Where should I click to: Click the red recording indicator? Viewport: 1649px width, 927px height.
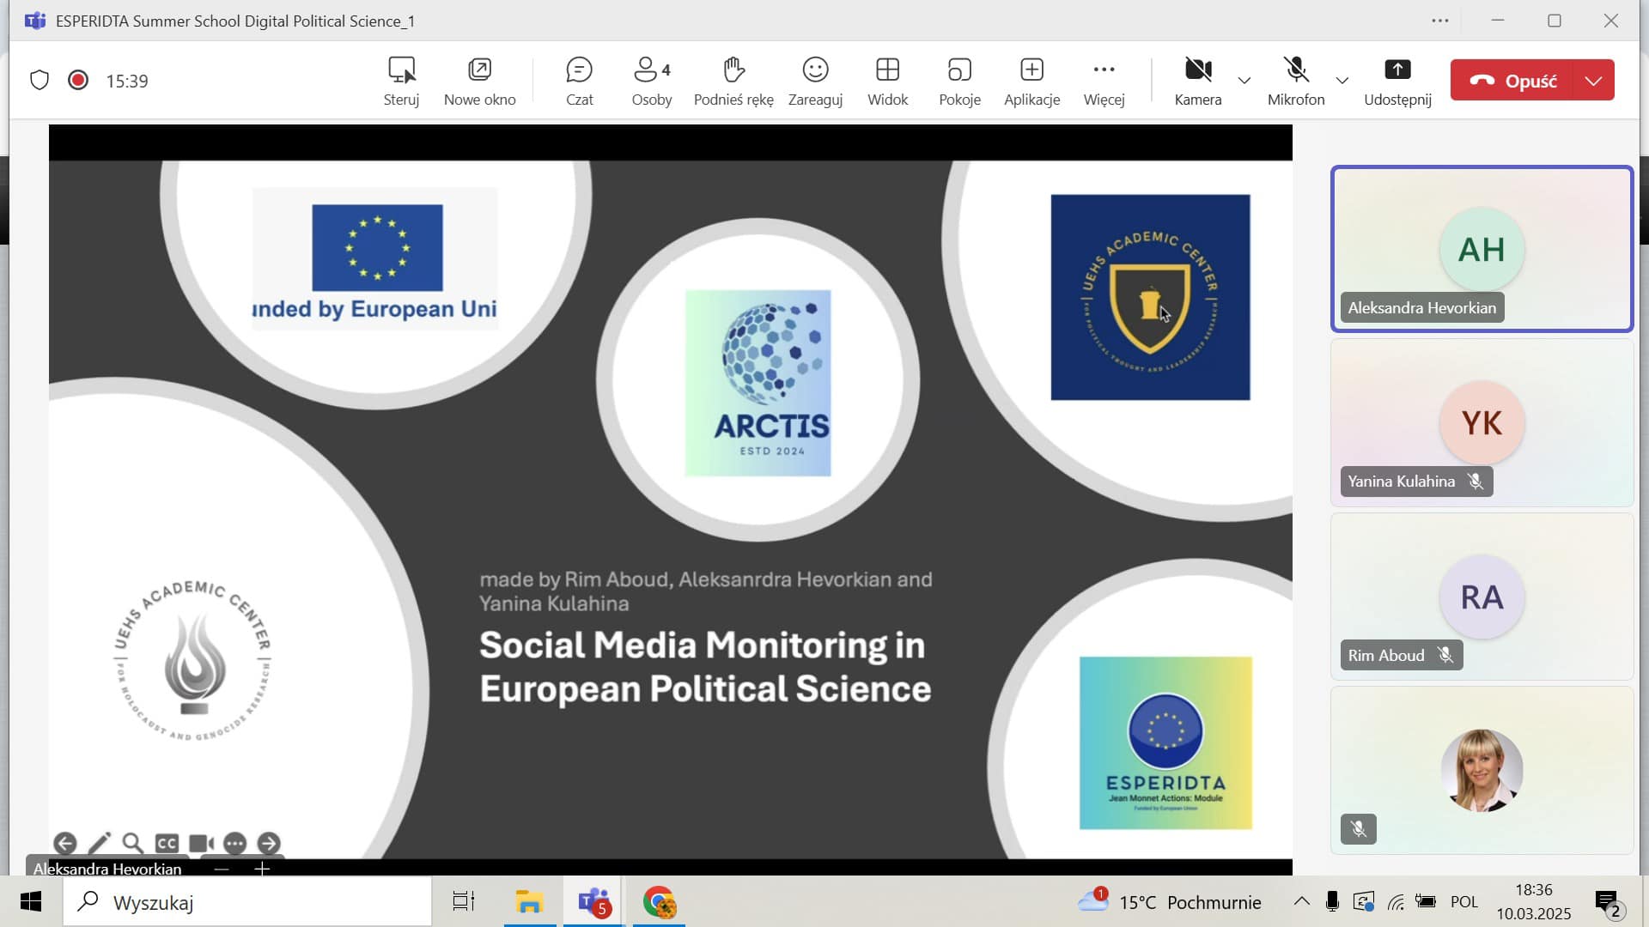tap(78, 81)
